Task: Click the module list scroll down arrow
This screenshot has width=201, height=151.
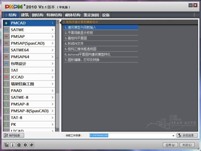Action: [58, 130]
